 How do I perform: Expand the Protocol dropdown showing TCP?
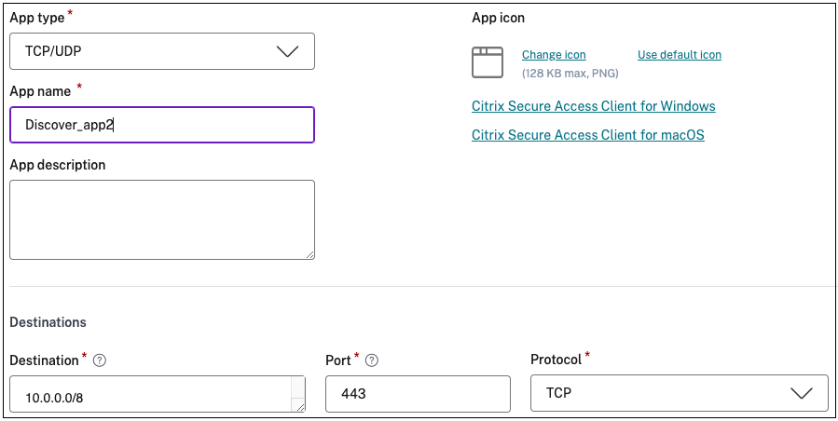point(679,393)
